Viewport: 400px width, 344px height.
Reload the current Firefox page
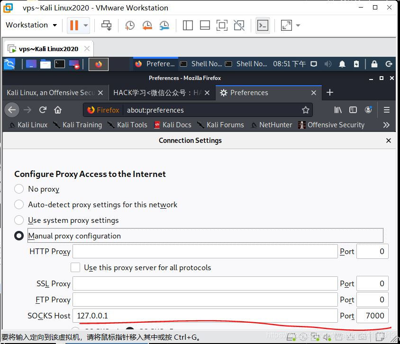(x=43, y=110)
